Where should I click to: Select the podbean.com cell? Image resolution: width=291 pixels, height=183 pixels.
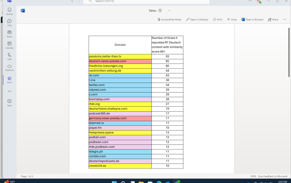click(120, 142)
